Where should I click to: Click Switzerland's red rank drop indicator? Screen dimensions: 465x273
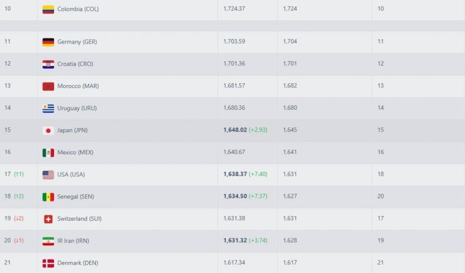pyautogui.click(x=18, y=218)
